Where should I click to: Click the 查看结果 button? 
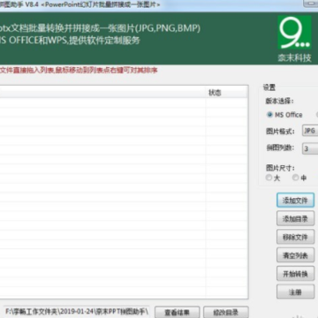tap(177, 313)
